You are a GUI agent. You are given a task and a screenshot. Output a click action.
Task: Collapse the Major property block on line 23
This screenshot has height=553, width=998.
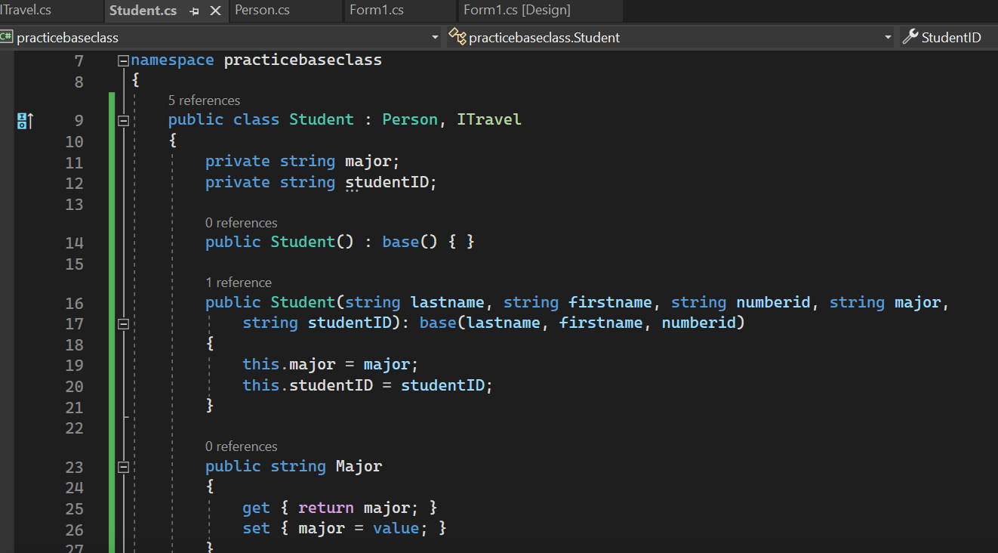pyautogui.click(x=123, y=467)
